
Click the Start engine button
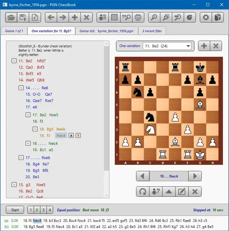[x=15, y=210]
